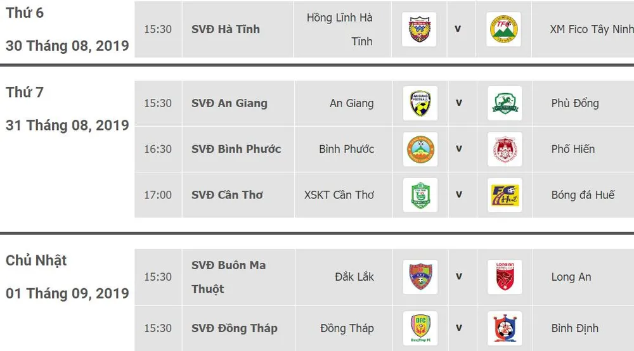Open the Bóng đá Huế team name

[x=583, y=195]
